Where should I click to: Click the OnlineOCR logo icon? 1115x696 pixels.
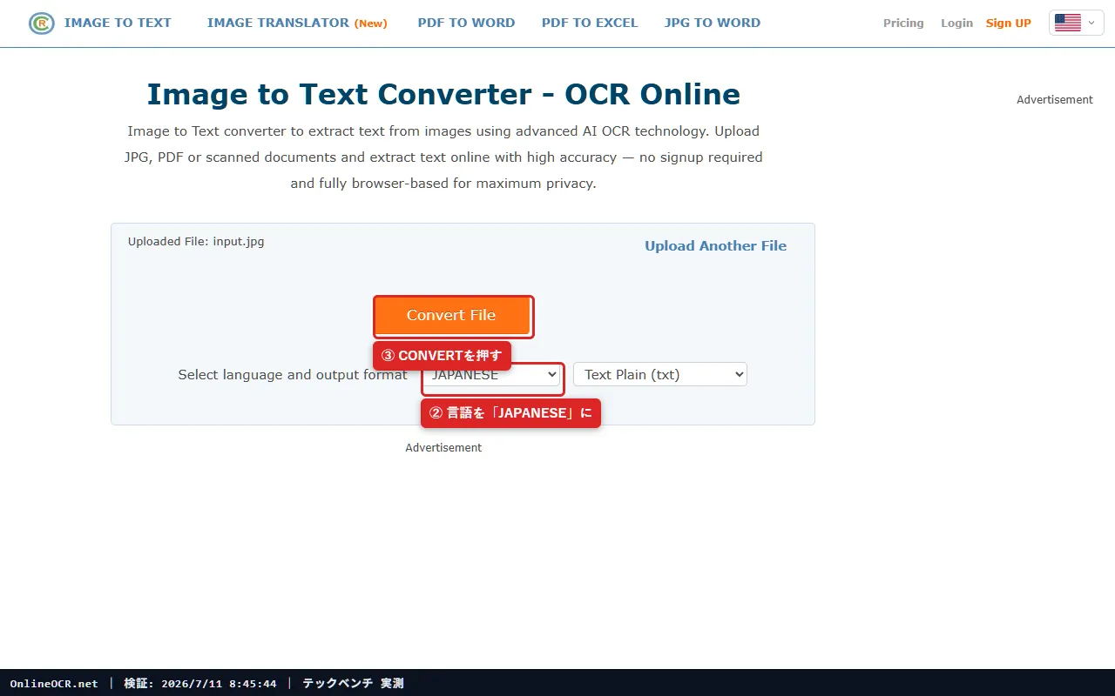(41, 23)
